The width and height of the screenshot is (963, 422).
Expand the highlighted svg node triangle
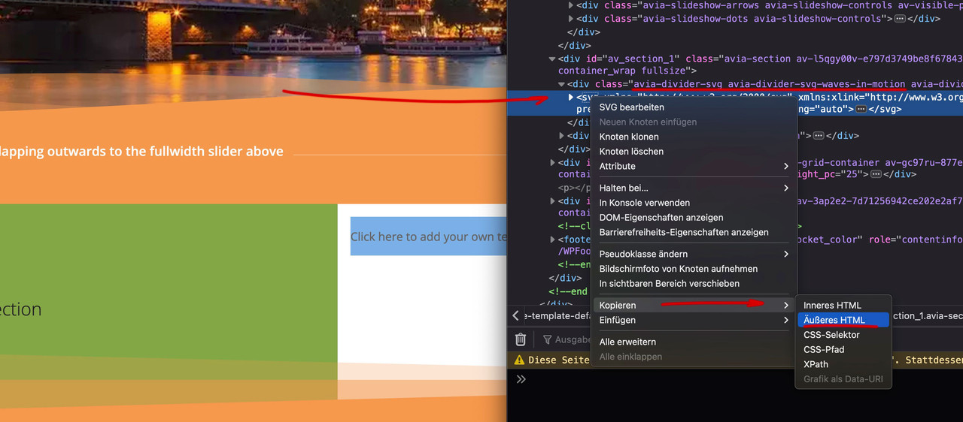[x=571, y=97]
